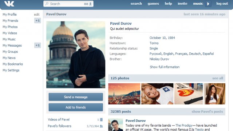Click birthday date October 10
Viewport: 233px width, 131px height.
(x=158, y=38)
